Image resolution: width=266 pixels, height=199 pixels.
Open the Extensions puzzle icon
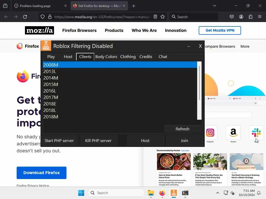(x=250, y=17)
